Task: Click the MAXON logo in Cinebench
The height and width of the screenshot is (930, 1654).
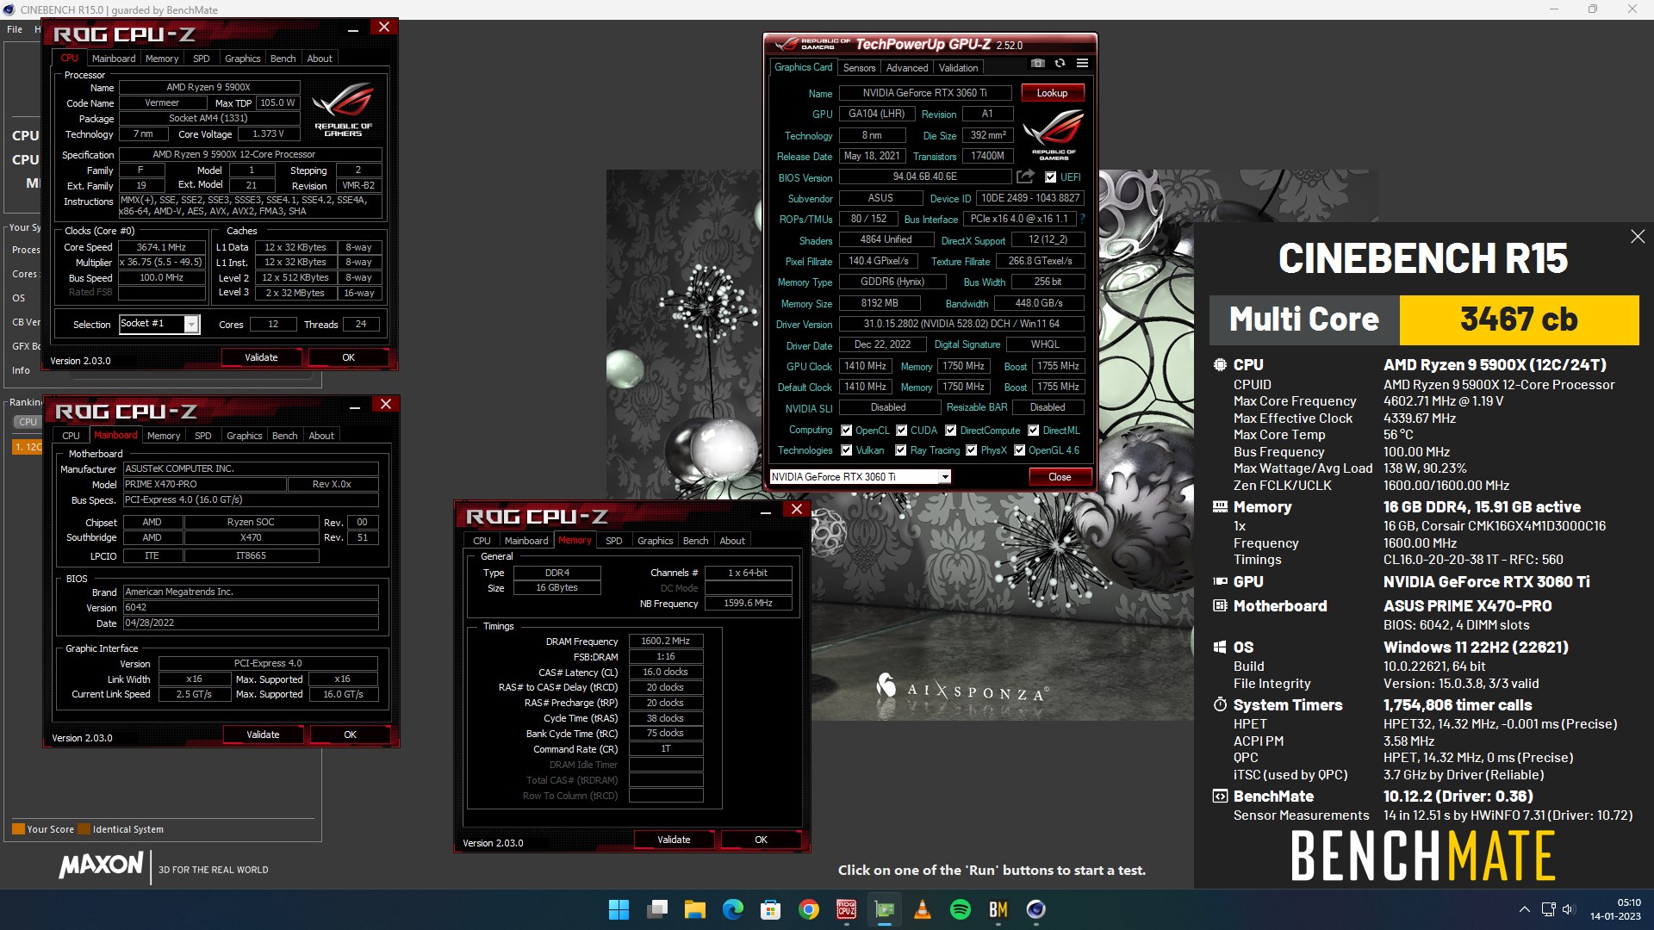Action: tap(101, 865)
